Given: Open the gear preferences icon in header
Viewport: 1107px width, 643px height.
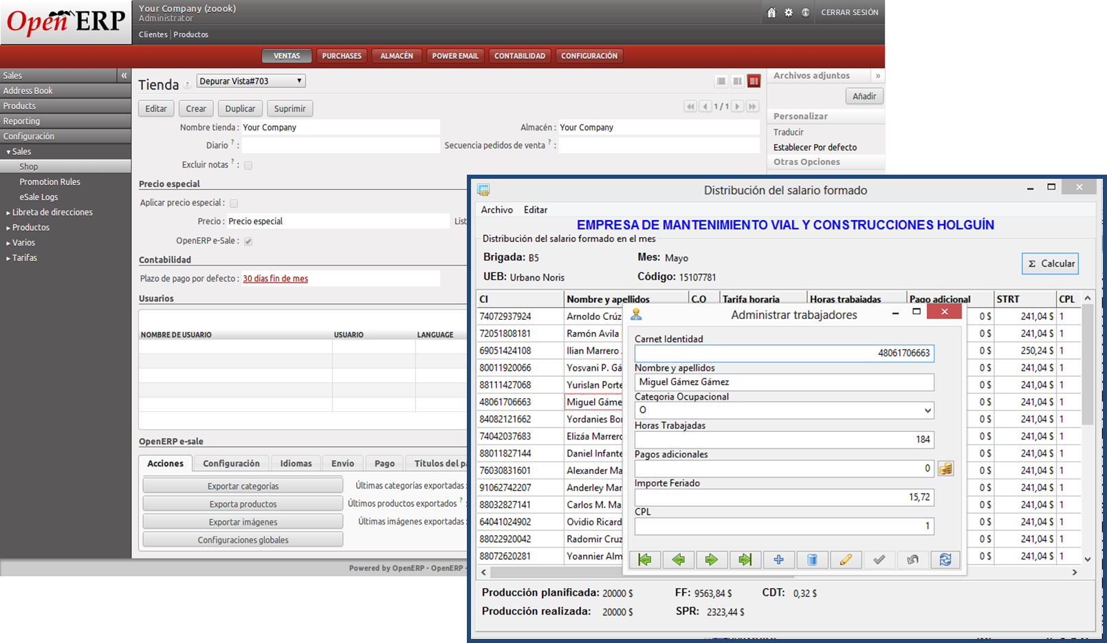Looking at the screenshot, I should point(789,12).
